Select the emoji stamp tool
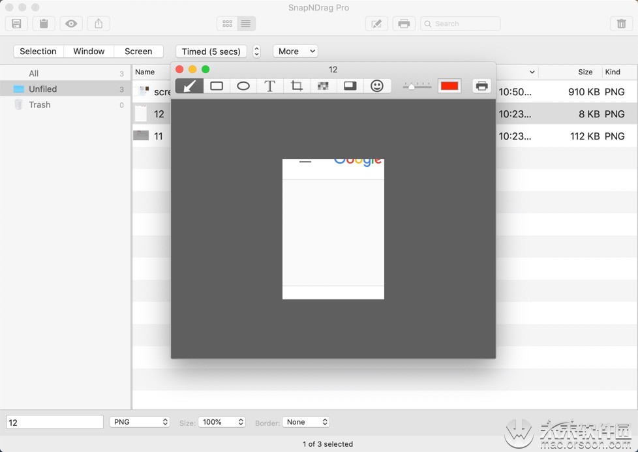This screenshot has width=638, height=452. click(377, 85)
